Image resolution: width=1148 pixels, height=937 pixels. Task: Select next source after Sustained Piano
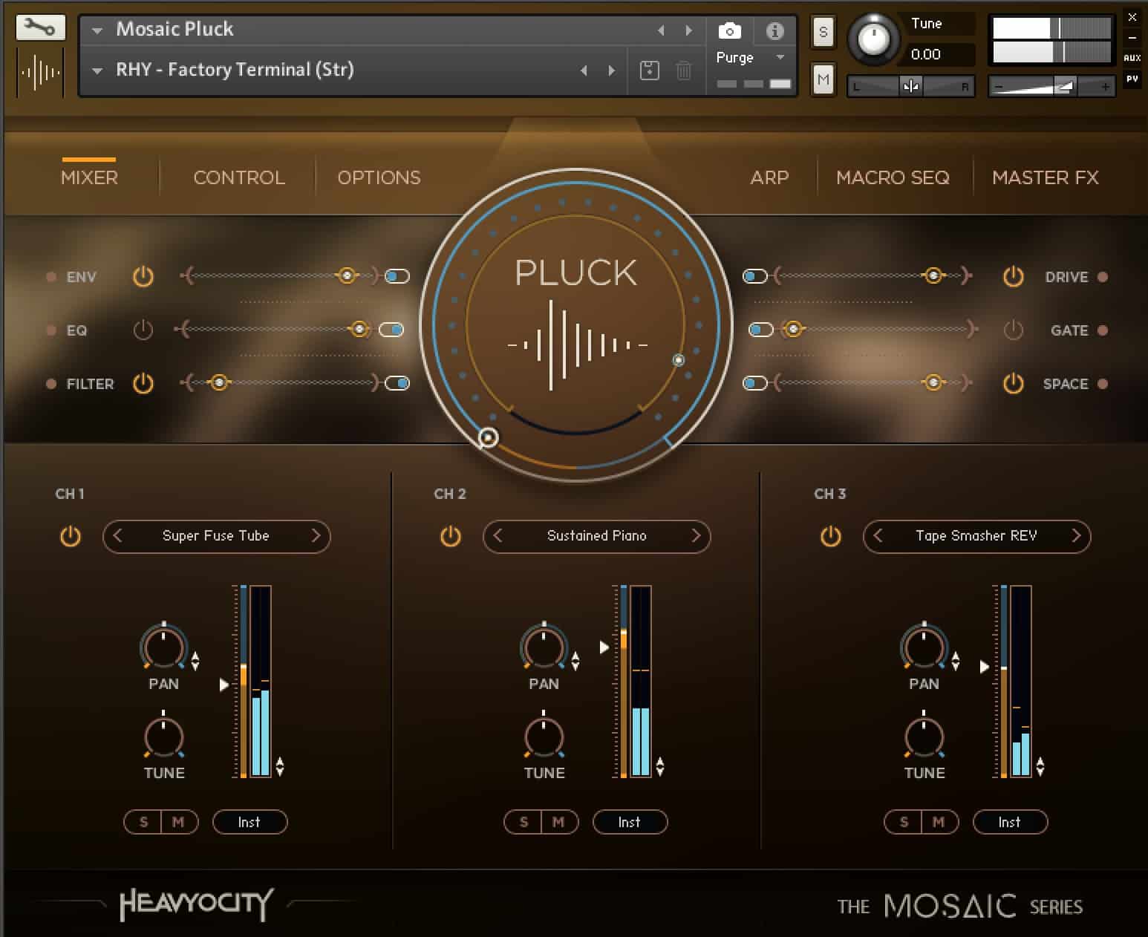(x=696, y=536)
